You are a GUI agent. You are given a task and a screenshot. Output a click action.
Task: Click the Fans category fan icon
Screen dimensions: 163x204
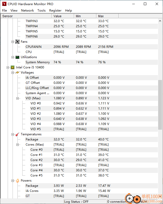click(x=17, y=42)
